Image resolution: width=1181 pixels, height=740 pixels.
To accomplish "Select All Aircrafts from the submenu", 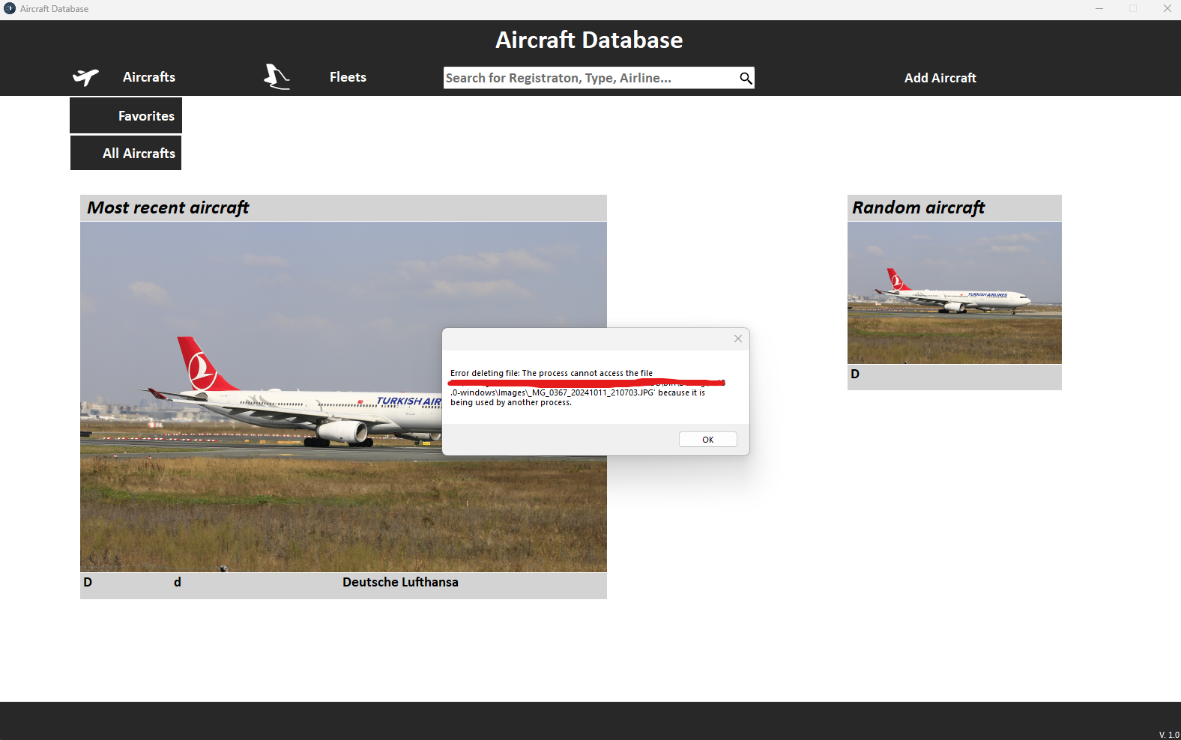I will (x=126, y=153).
